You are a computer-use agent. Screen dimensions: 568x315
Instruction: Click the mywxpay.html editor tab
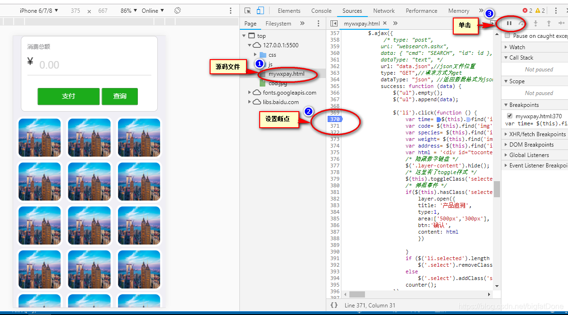coord(362,23)
